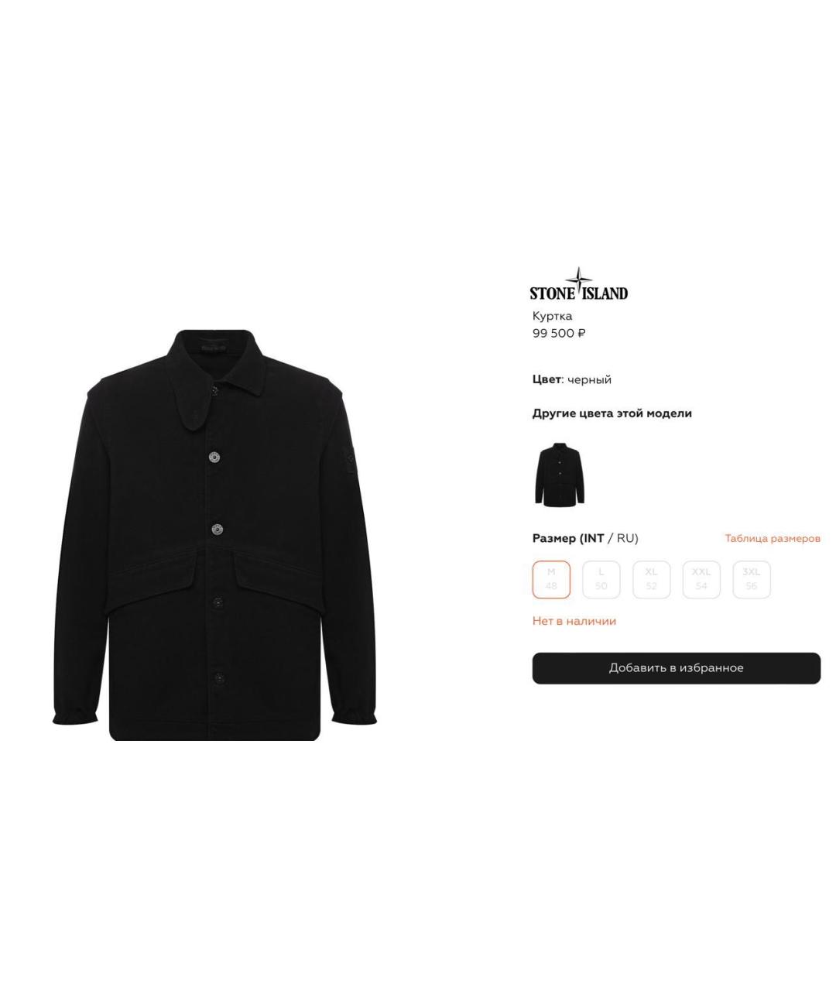Viewport: 836px width, 991px height.
Task: Select size M 48
Action: click(551, 579)
